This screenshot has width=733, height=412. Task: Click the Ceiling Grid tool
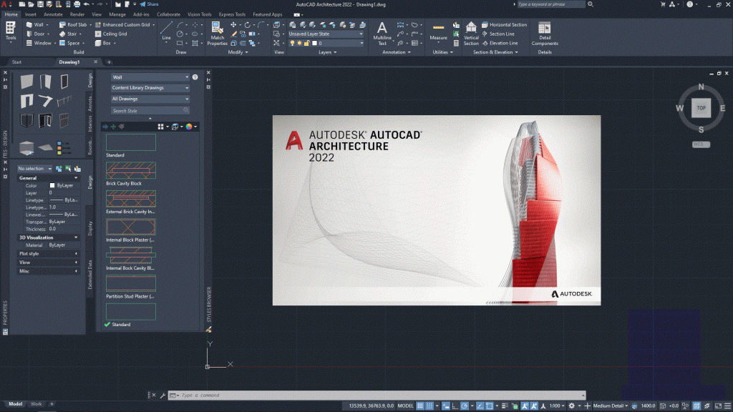[111, 34]
